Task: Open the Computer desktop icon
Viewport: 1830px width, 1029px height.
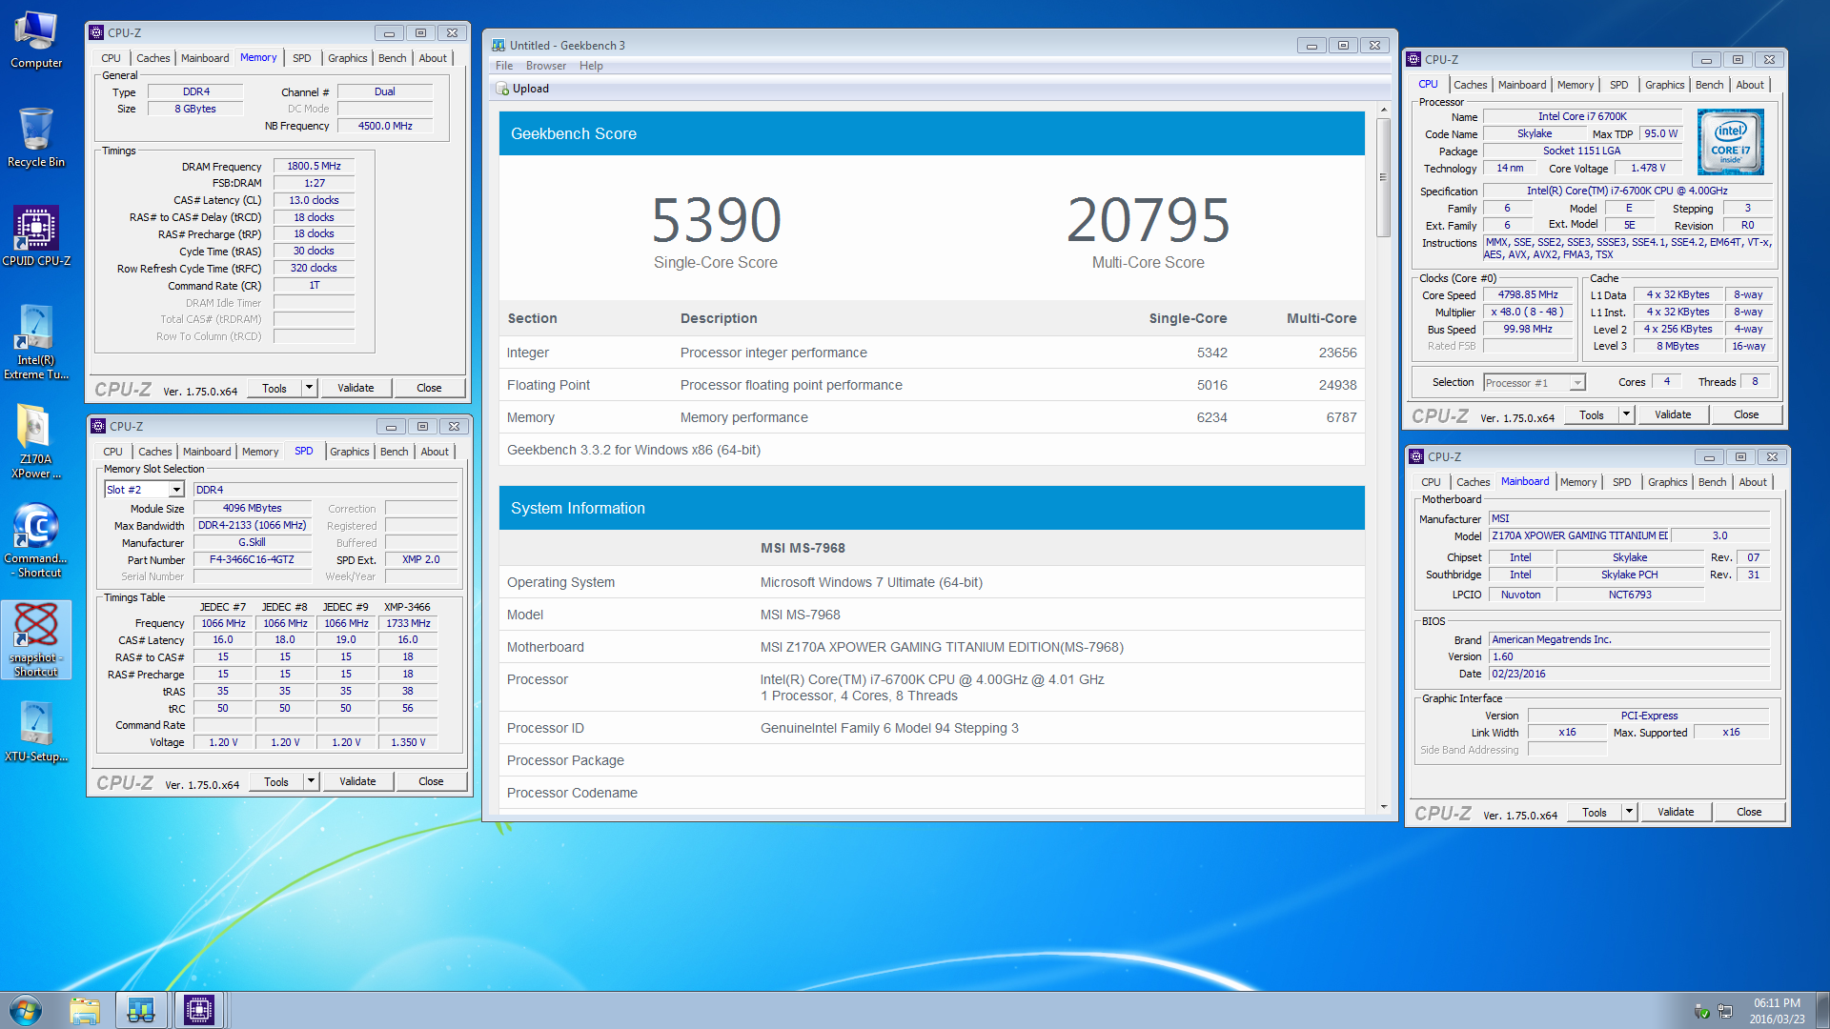Action: click(36, 40)
